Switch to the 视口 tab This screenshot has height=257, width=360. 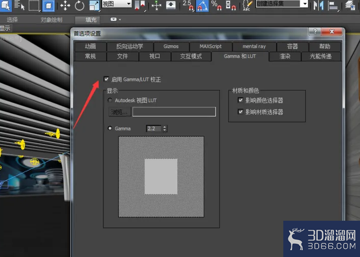155,56
